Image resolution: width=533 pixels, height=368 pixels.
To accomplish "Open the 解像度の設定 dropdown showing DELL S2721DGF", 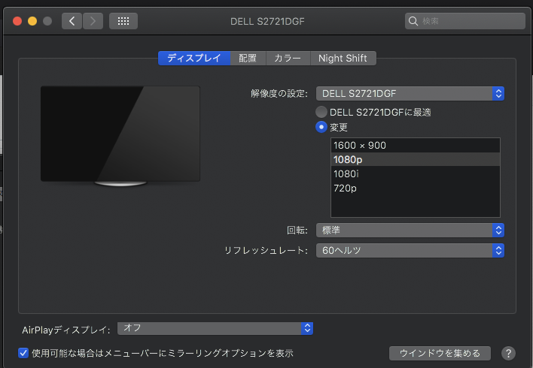I will click(410, 94).
